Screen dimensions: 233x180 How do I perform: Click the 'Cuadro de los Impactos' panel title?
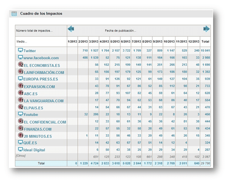tap(41, 13)
